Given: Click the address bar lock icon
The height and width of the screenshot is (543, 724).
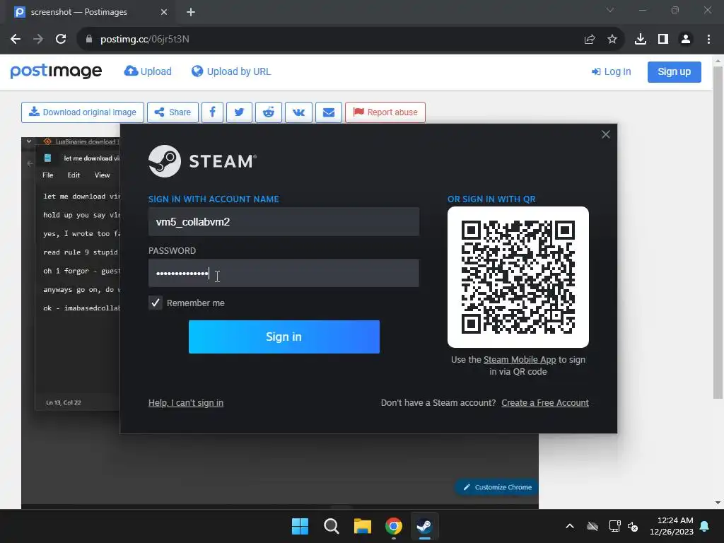Looking at the screenshot, I should pyautogui.click(x=89, y=40).
